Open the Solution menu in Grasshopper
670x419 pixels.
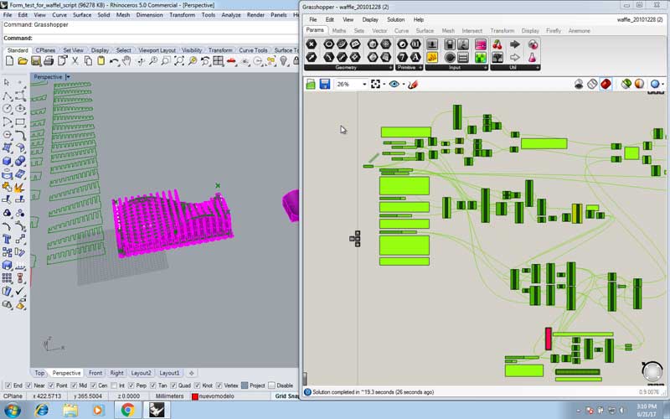(395, 19)
